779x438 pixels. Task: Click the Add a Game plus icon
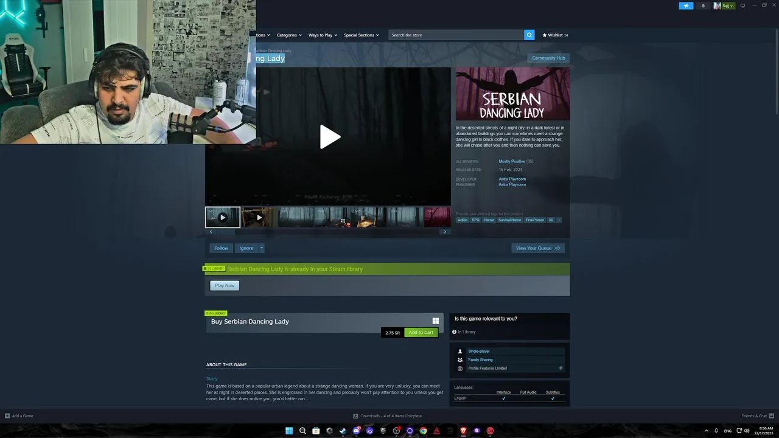pyautogui.click(x=7, y=416)
